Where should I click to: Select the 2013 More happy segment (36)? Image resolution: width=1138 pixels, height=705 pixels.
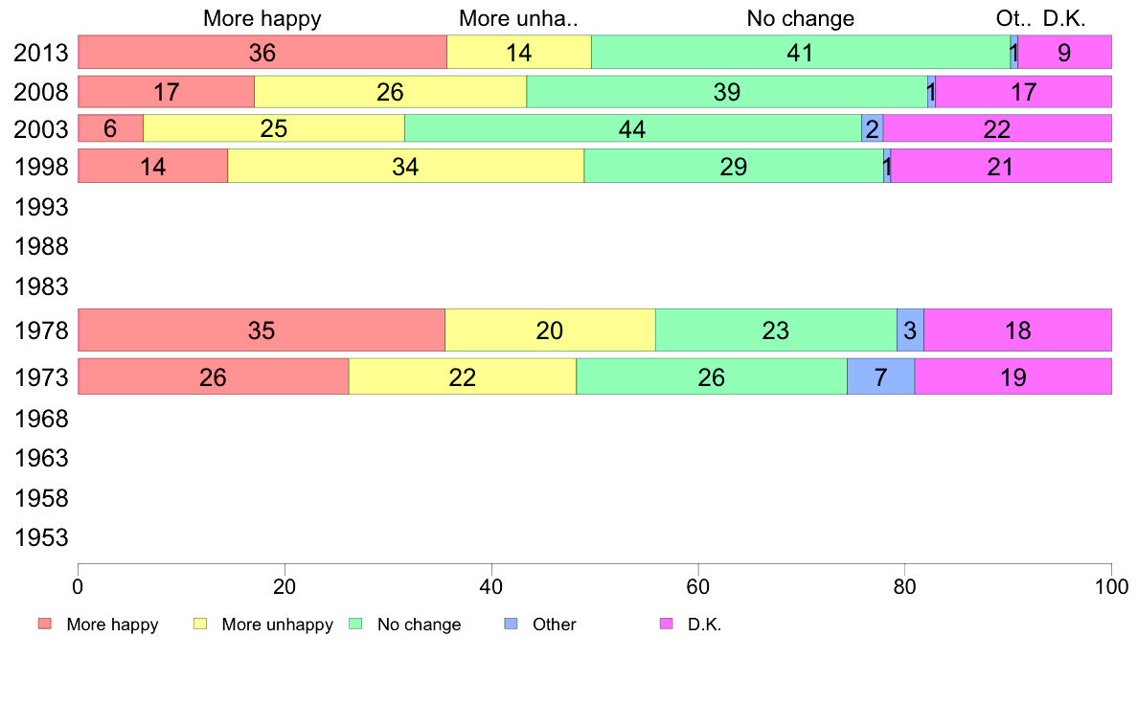click(262, 53)
